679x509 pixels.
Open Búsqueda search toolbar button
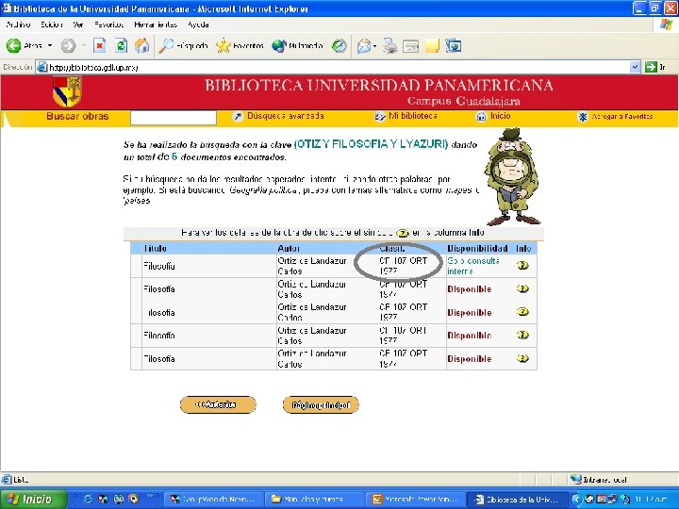pos(183,45)
